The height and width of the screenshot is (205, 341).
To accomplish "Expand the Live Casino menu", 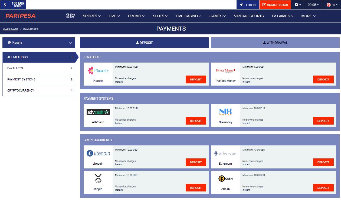I will (x=188, y=16).
